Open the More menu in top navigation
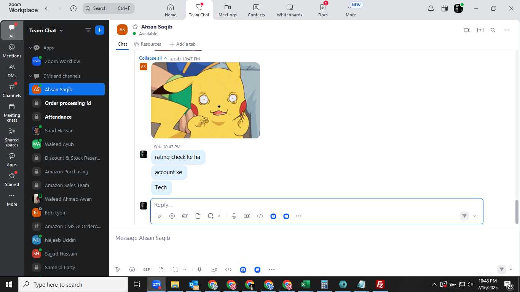Image resolution: width=520 pixels, height=292 pixels. [x=351, y=10]
